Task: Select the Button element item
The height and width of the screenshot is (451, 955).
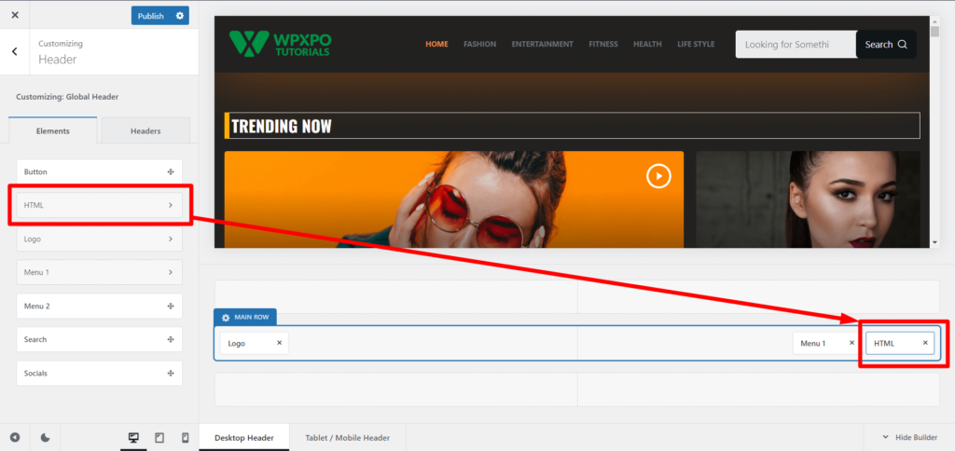Action: (x=99, y=172)
